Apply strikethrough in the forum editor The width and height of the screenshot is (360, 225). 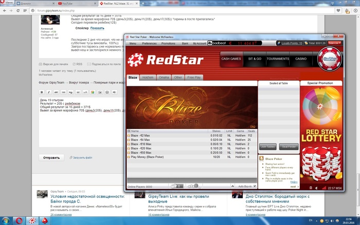pyautogui.click(x=56, y=92)
